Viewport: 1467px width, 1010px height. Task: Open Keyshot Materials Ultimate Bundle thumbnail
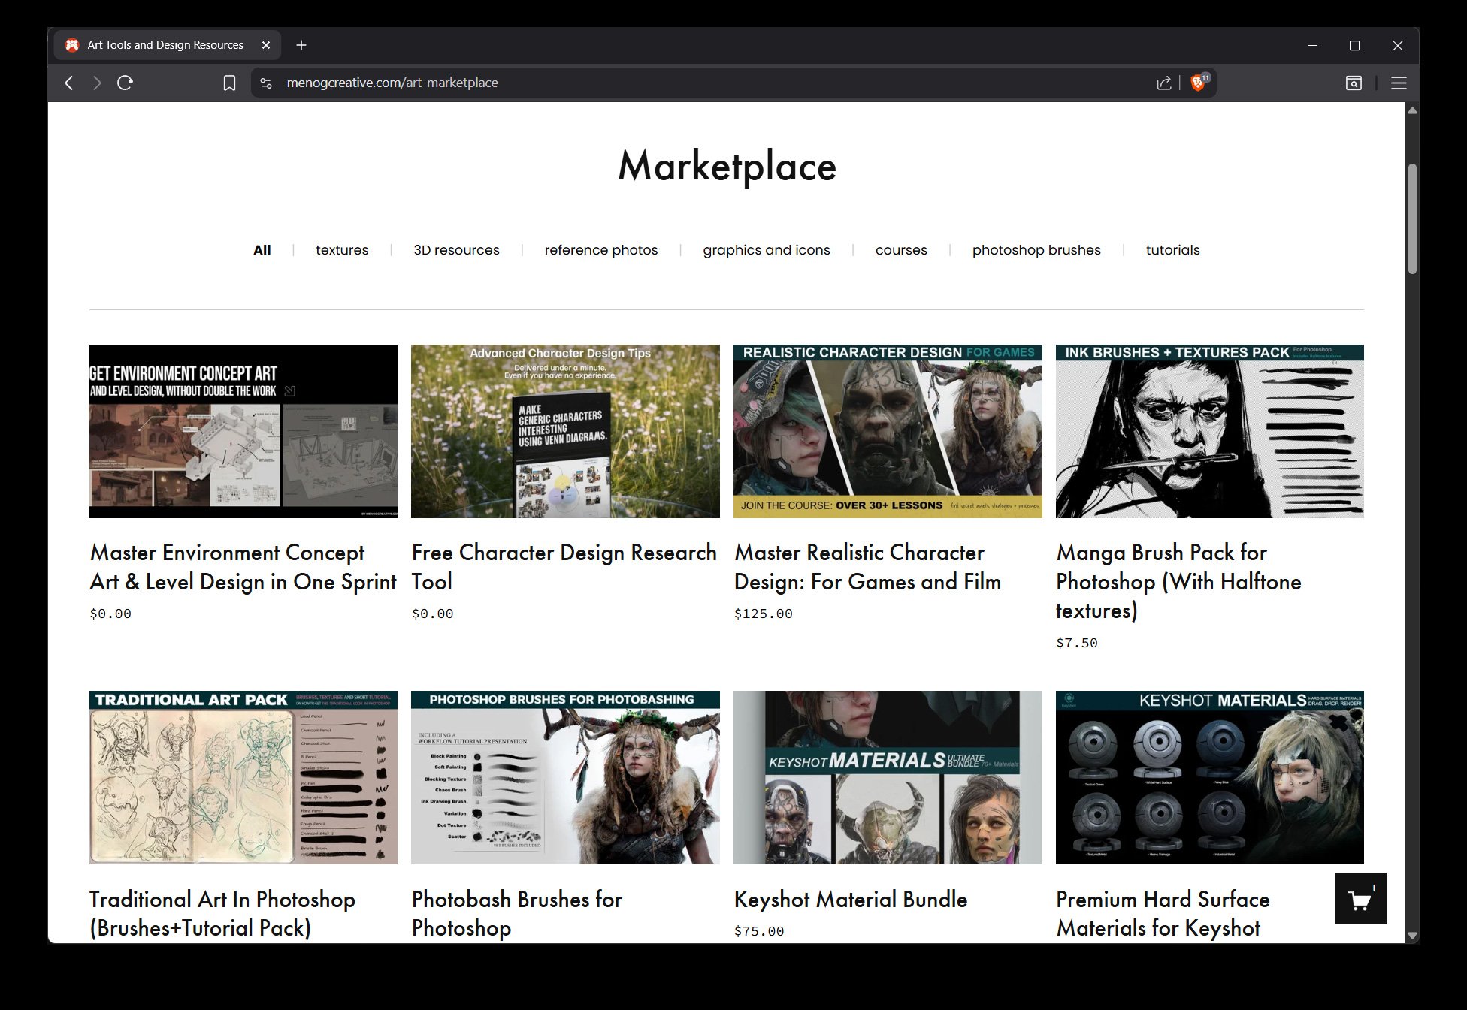[x=888, y=777]
